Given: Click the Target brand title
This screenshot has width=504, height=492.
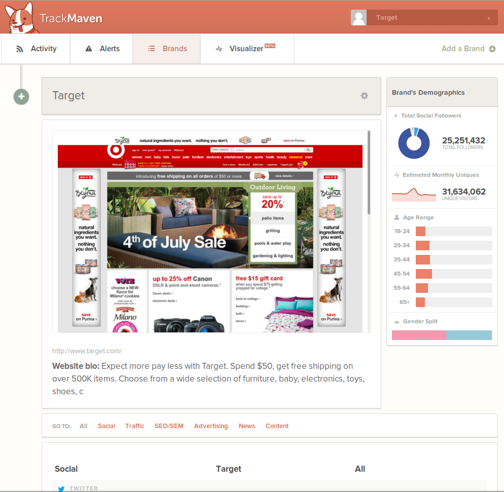Looking at the screenshot, I should pyautogui.click(x=68, y=95).
